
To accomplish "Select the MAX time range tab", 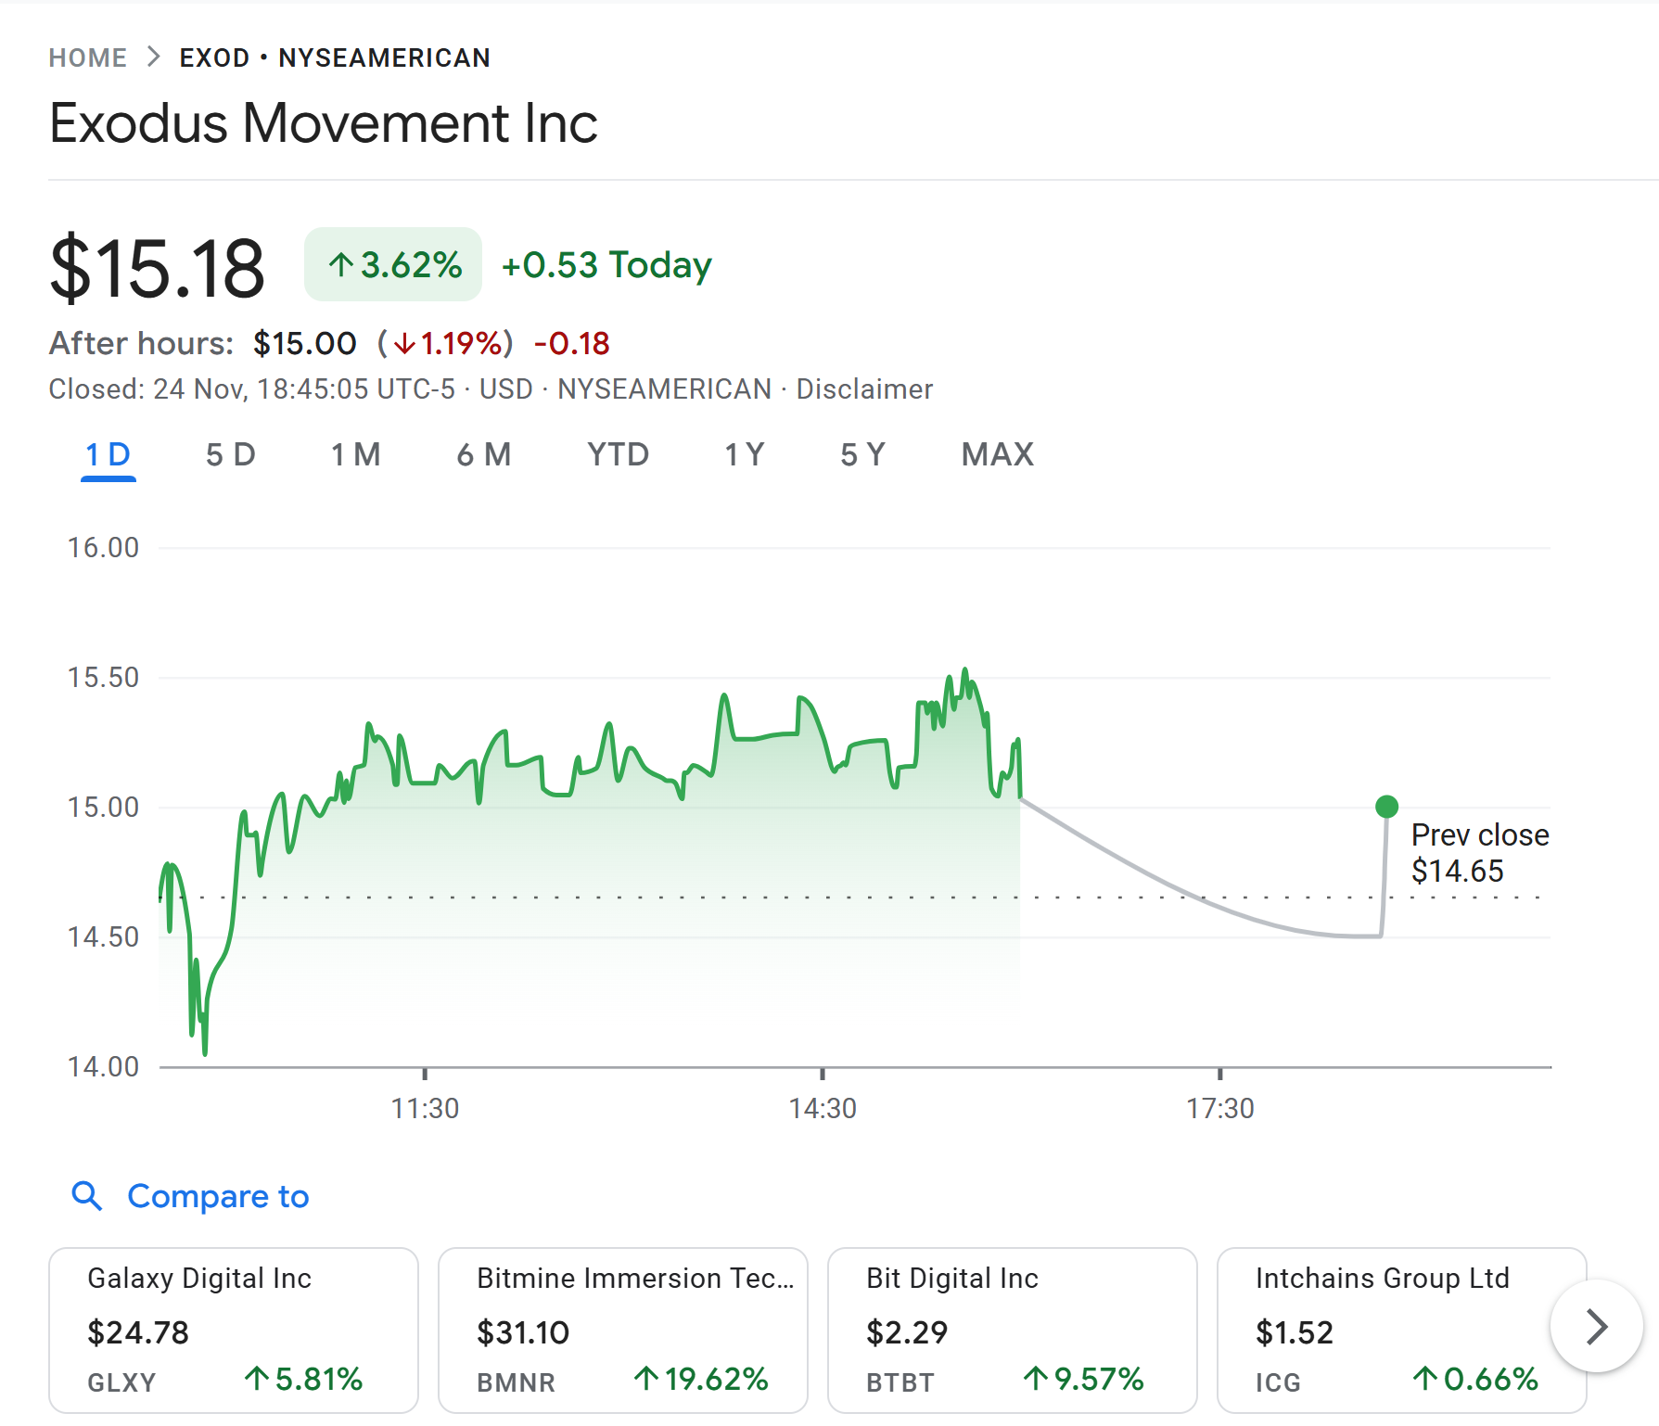I will click(997, 454).
